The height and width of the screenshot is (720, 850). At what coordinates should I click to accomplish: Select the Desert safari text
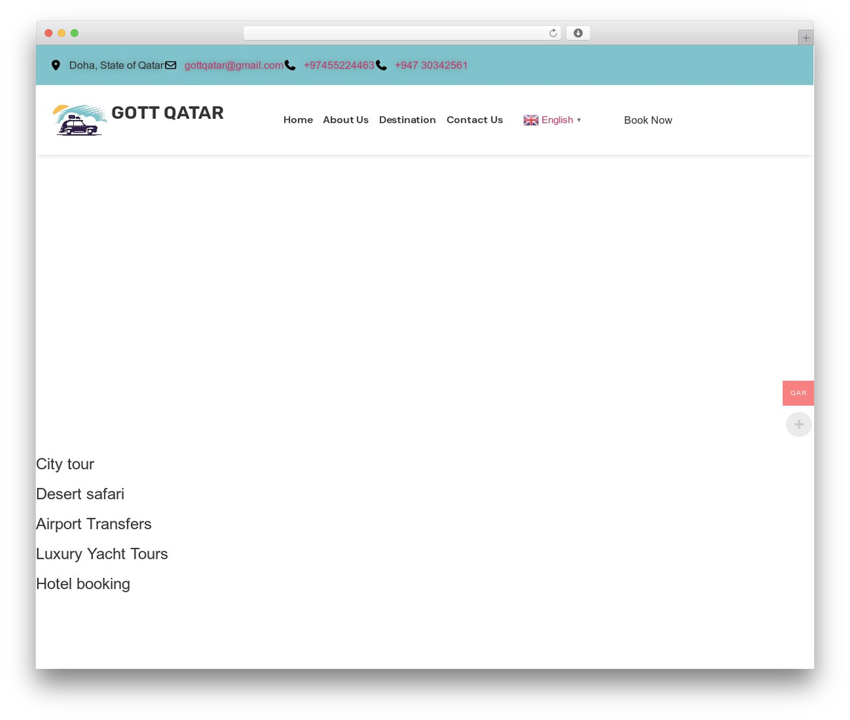coord(80,494)
